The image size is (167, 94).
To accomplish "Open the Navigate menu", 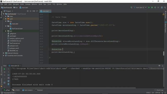I will point(16,4).
